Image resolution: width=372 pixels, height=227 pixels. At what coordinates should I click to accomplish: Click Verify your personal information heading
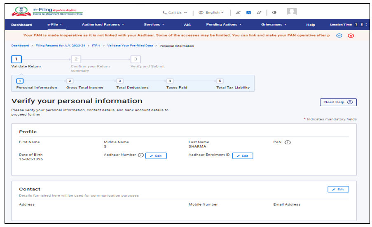click(x=77, y=101)
